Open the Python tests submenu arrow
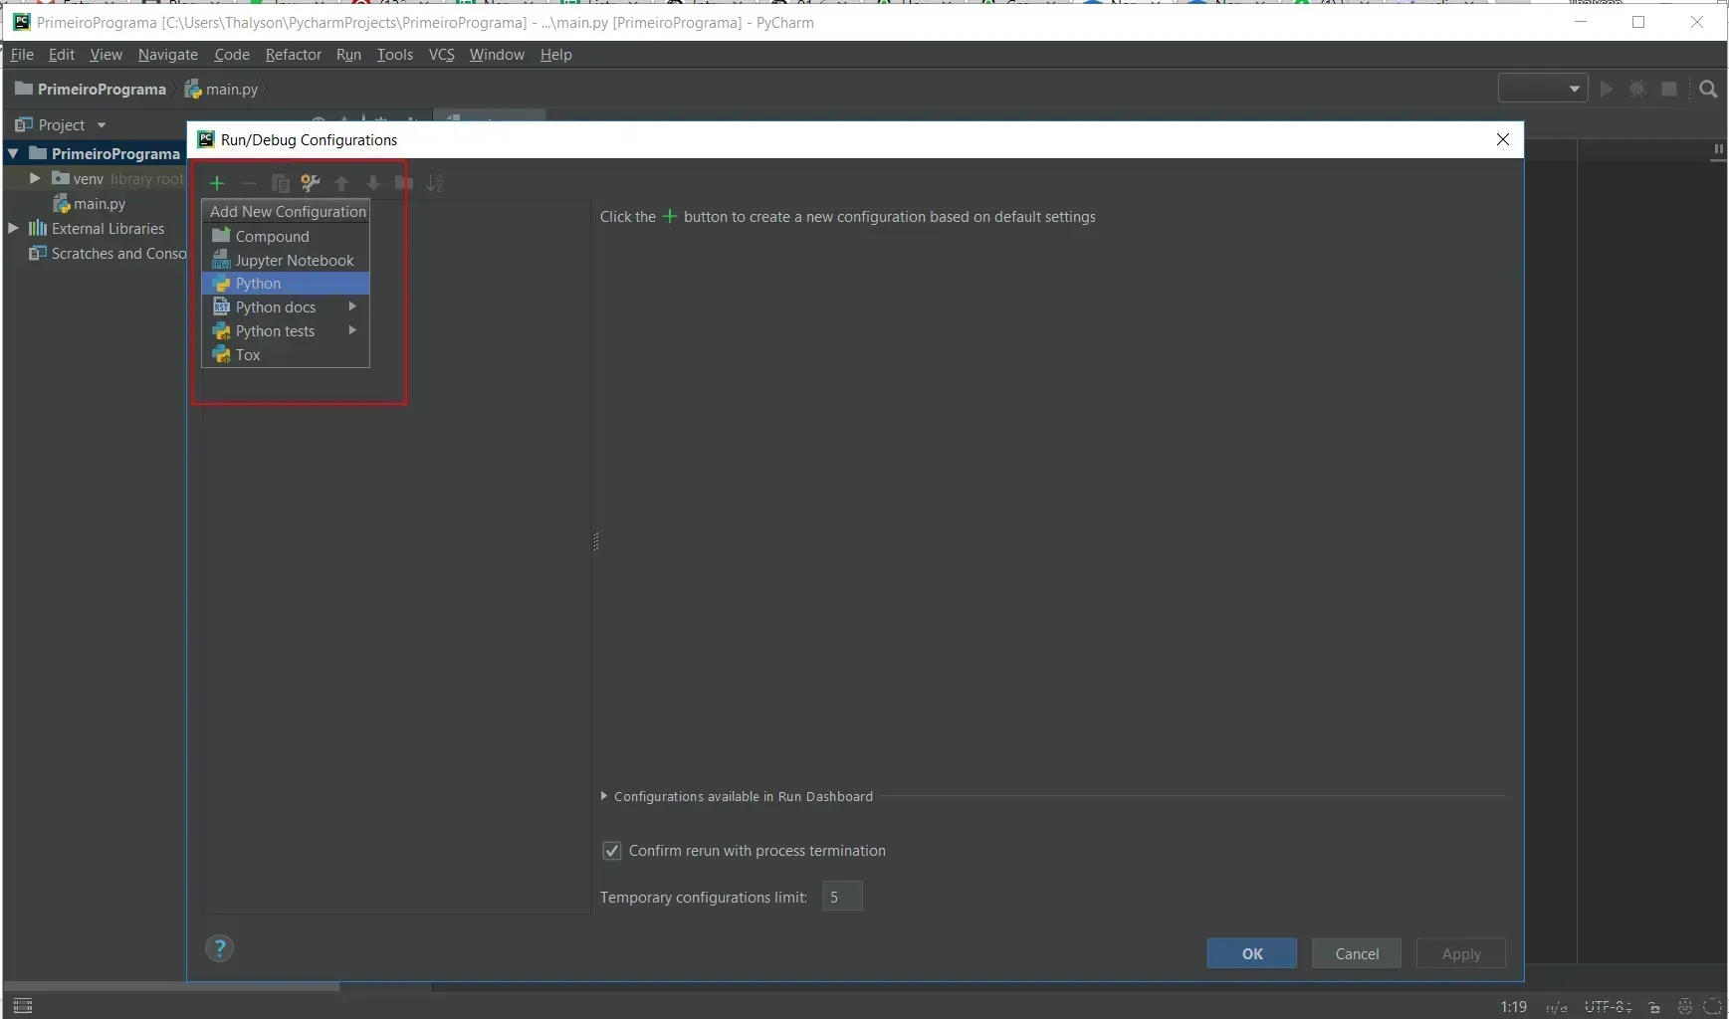This screenshot has width=1729, height=1019. (352, 330)
